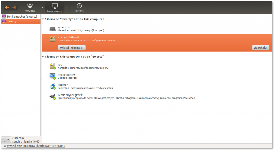Select the highlighted 'qwerty' computer entry

pos(21,21)
